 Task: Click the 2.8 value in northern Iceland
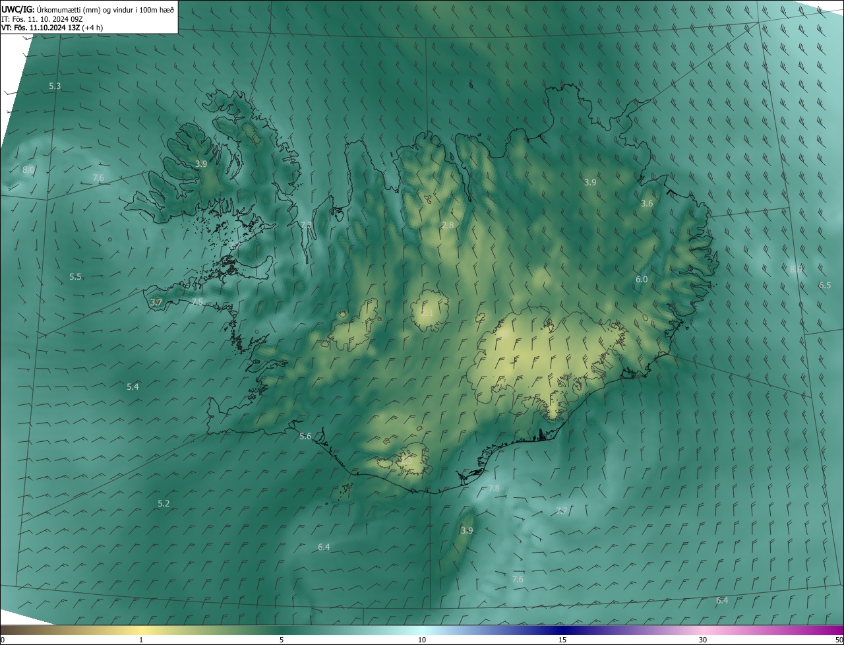point(448,226)
